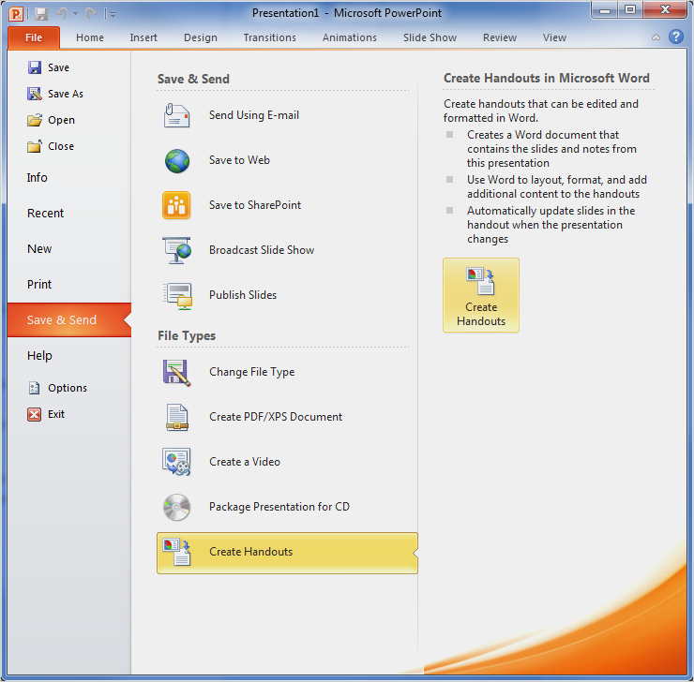Screen dimensions: 694x682
Task: Choose Change File Type label
Action: tap(252, 372)
